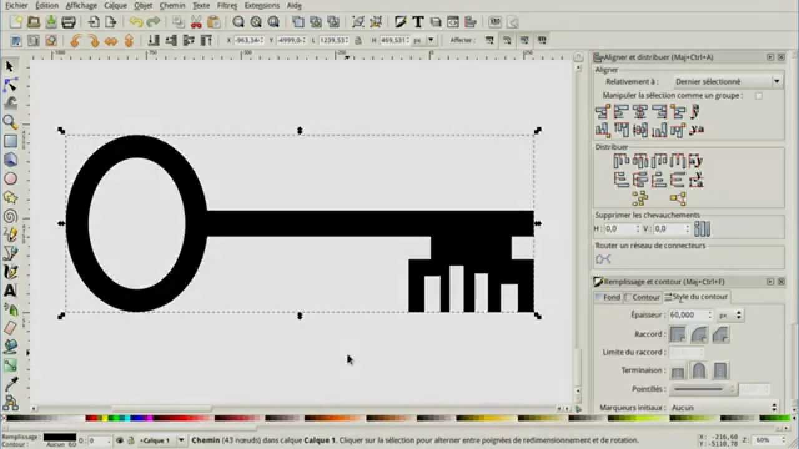This screenshot has height=449, width=799.
Task: Open the Marqueurs initiaux dropdown
Action: pyautogui.click(x=725, y=407)
